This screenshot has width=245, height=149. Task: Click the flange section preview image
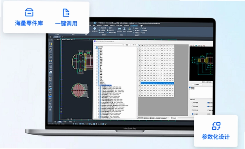pyautogui.click(x=201, y=64)
